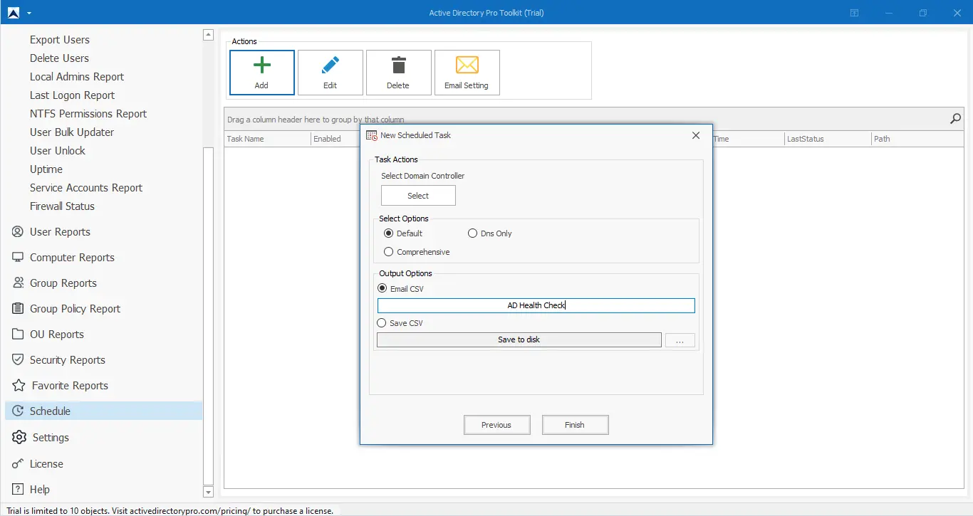Click the LastStatus column header
973x516 pixels.
828,139
